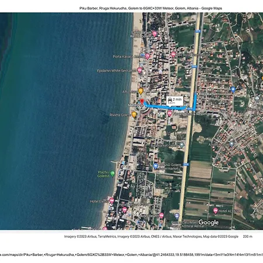Click the Riviera Golem restaurant marker
Viewport: 263px width, 263px height.
(x=134, y=115)
